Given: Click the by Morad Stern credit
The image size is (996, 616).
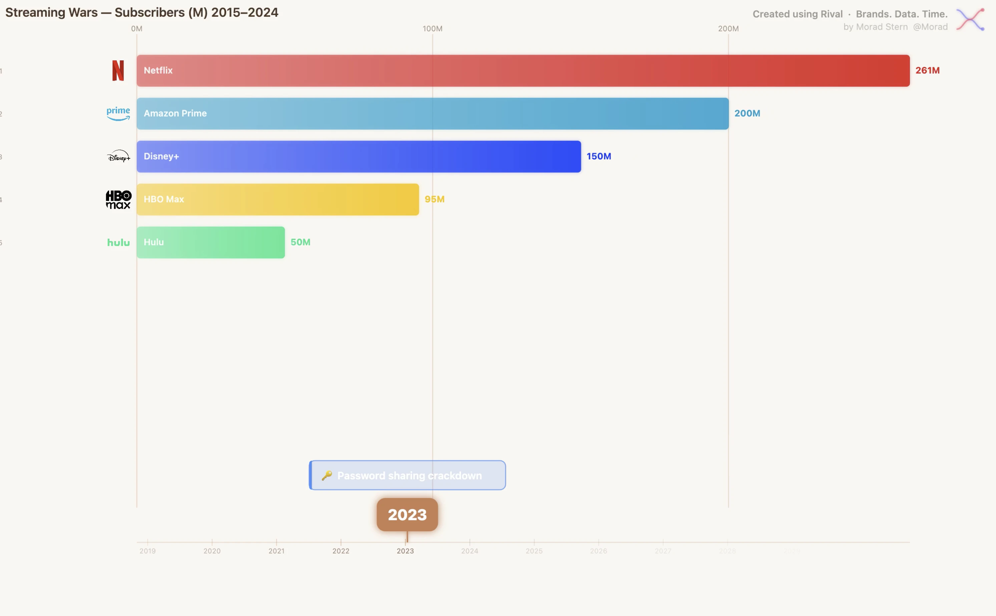Looking at the screenshot, I should [x=875, y=27].
